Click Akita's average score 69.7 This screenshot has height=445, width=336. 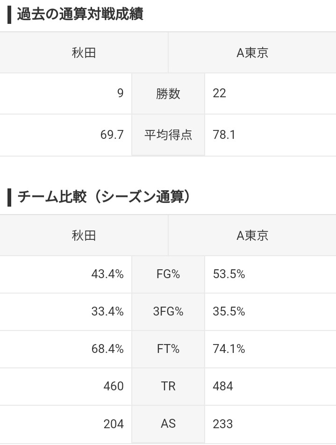click(x=112, y=135)
